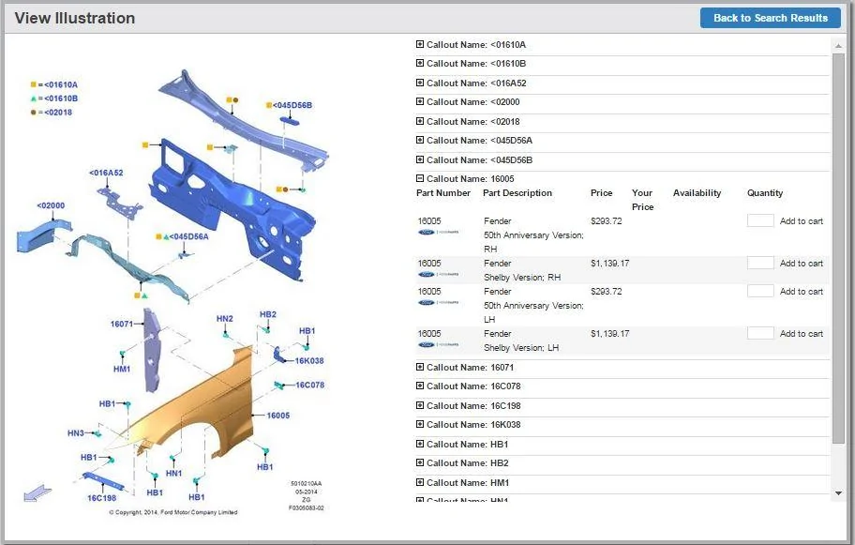Click Back to Search Results button
Image resolution: width=855 pixels, height=545 pixels.
[771, 18]
